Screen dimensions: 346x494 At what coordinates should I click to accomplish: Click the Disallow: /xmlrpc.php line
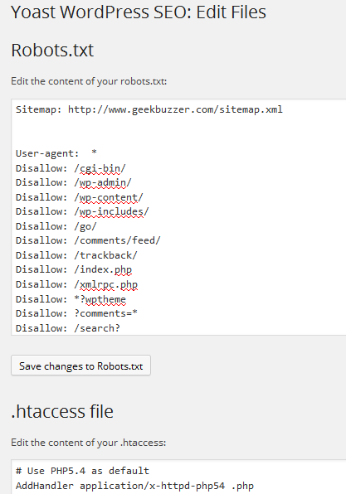coord(76,285)
